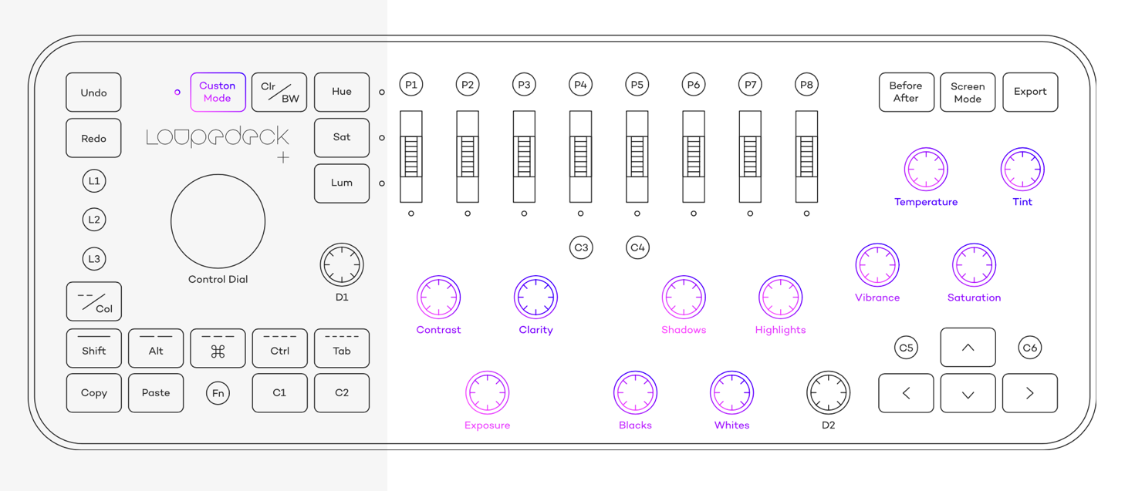Toggle Custom Mode
The height and width of the screenshot is (491, 1135).
pos(218,92)
